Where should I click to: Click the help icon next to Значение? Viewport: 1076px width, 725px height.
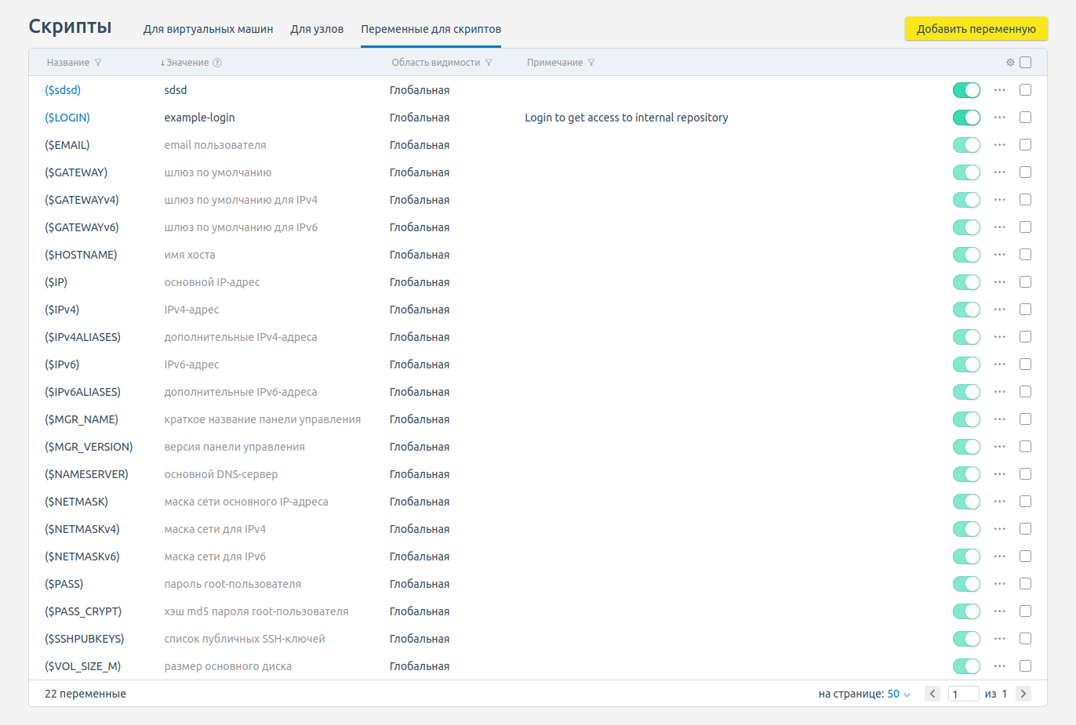point(217,63)
